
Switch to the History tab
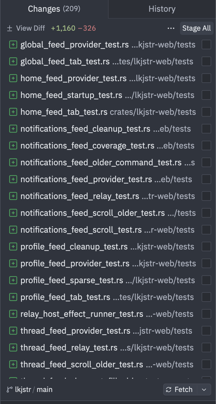tap(162, 9)
